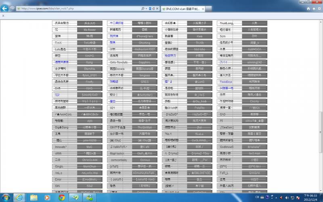Image resolution: width=323 pixels, height=202 pixels.
Task: Select the IPvE.COM vLan tab
Action: pyautogui.click(x=181, y=9)
